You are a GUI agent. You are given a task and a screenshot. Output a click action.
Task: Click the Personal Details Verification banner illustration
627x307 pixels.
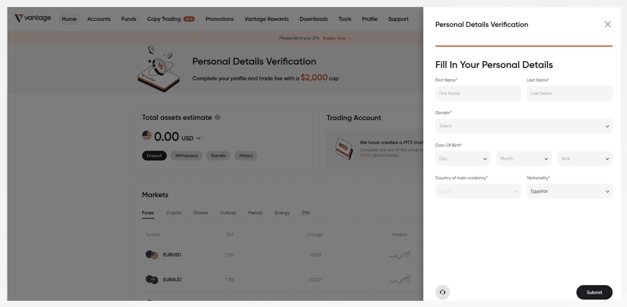pos(159,68)
